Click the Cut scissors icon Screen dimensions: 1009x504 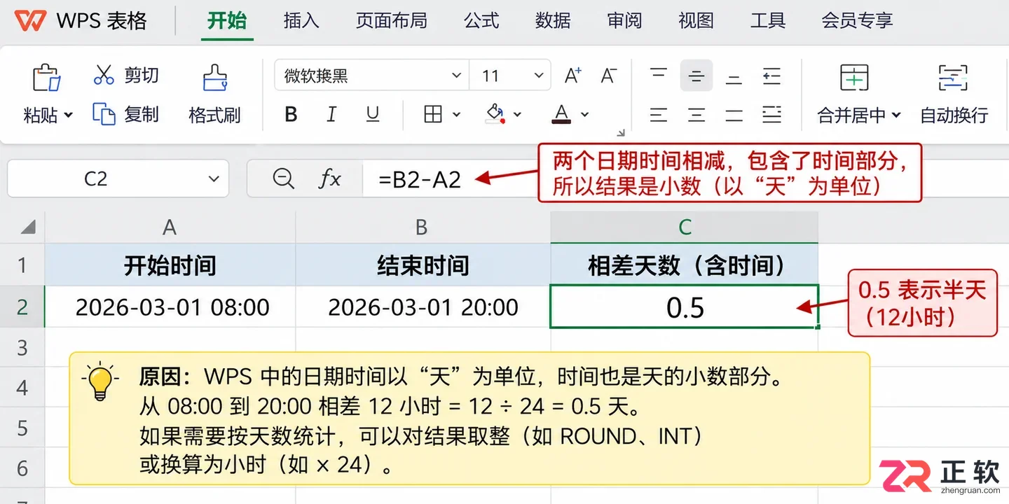[104, 75]
